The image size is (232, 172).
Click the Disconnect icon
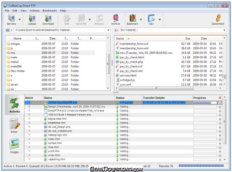click(x=218, y=19)
